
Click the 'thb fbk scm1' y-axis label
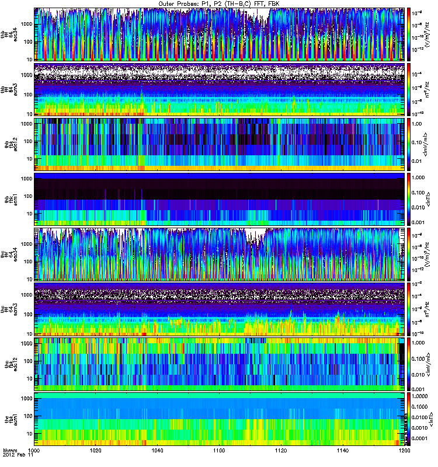11,199
